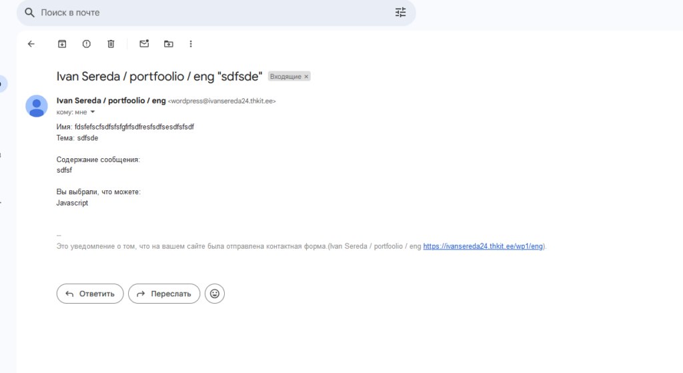Viewport: 683px width, 373px height.
Task: Report this message as spam
Action: [x=87, y=44]
